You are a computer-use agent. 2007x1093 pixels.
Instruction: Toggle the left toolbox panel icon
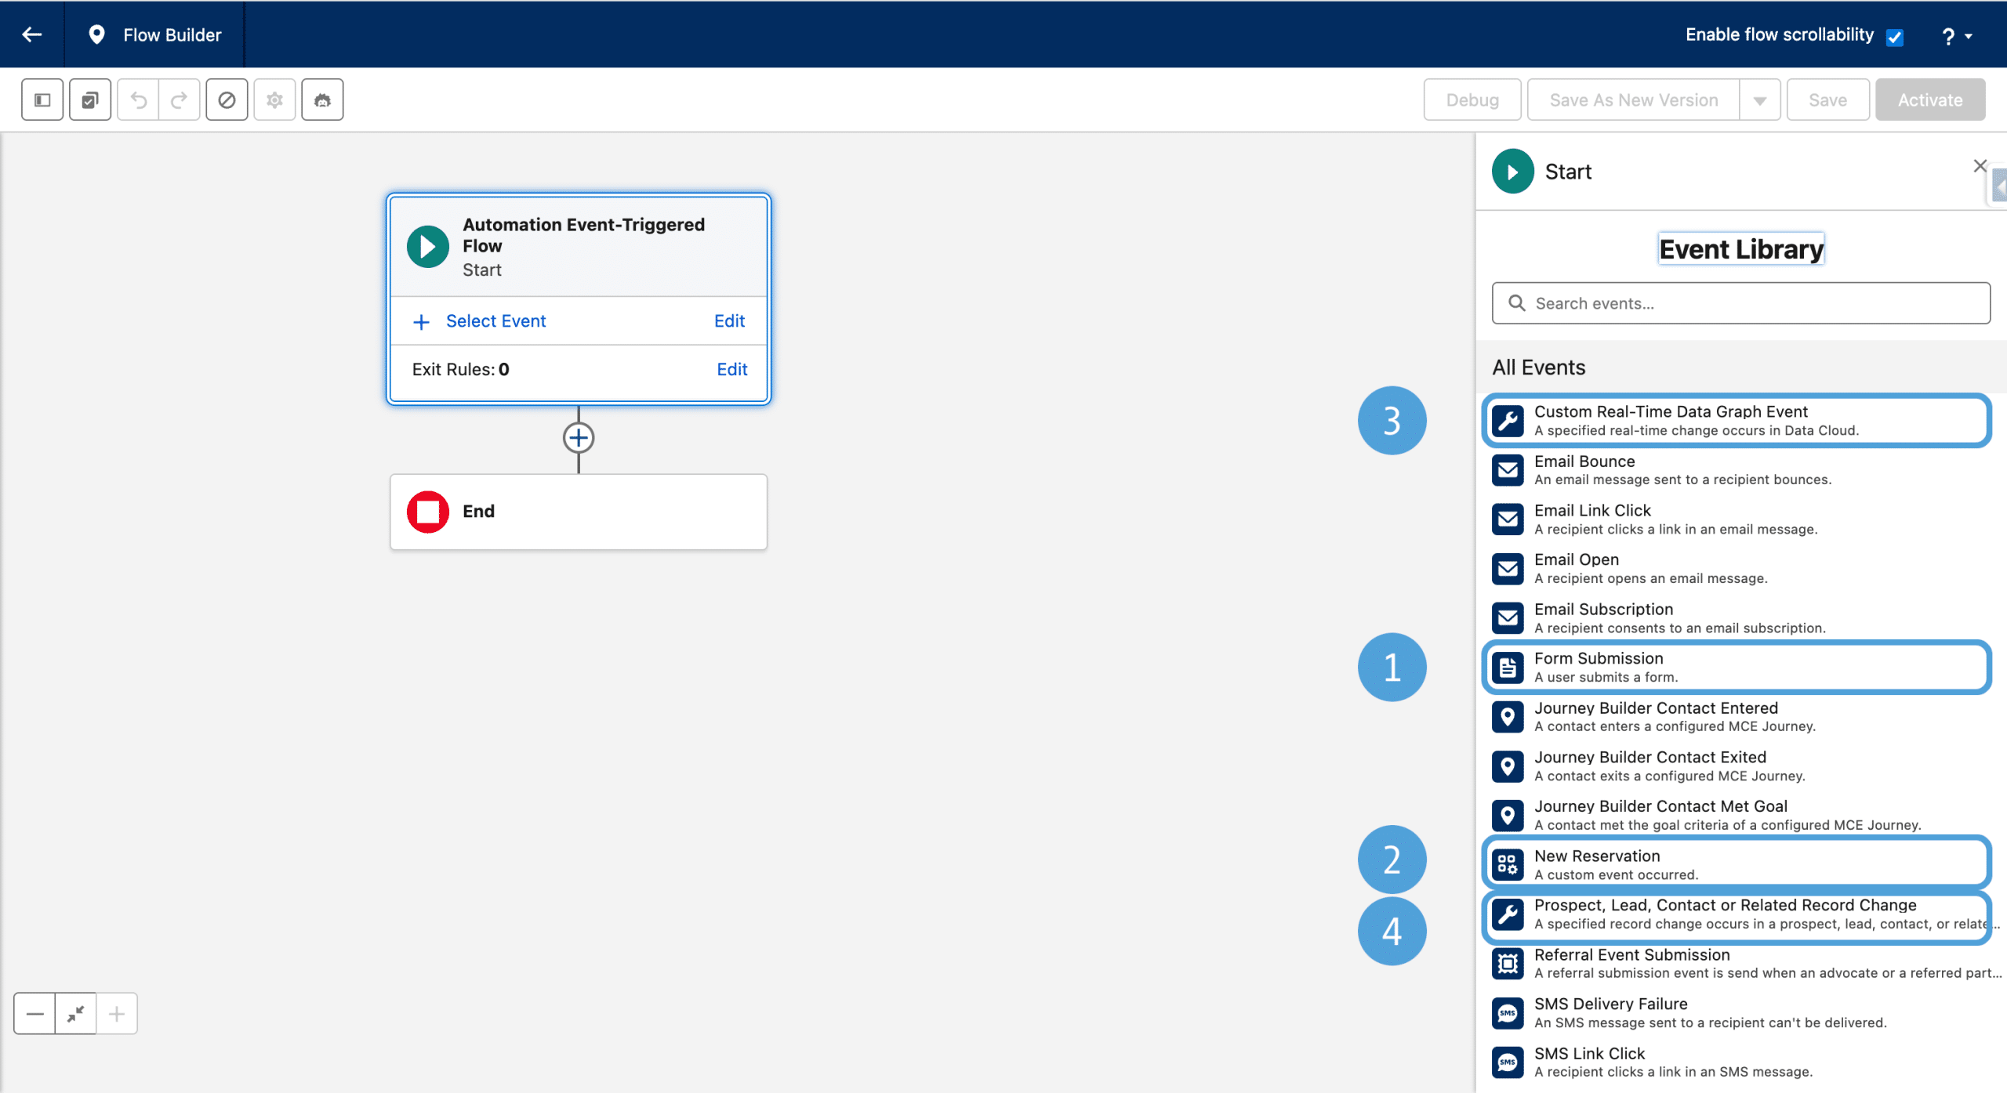(x=42, y=100)
